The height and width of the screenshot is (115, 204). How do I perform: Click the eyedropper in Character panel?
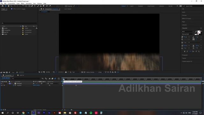tap(196, 32)
